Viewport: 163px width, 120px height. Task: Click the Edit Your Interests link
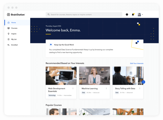click(137, 63)
